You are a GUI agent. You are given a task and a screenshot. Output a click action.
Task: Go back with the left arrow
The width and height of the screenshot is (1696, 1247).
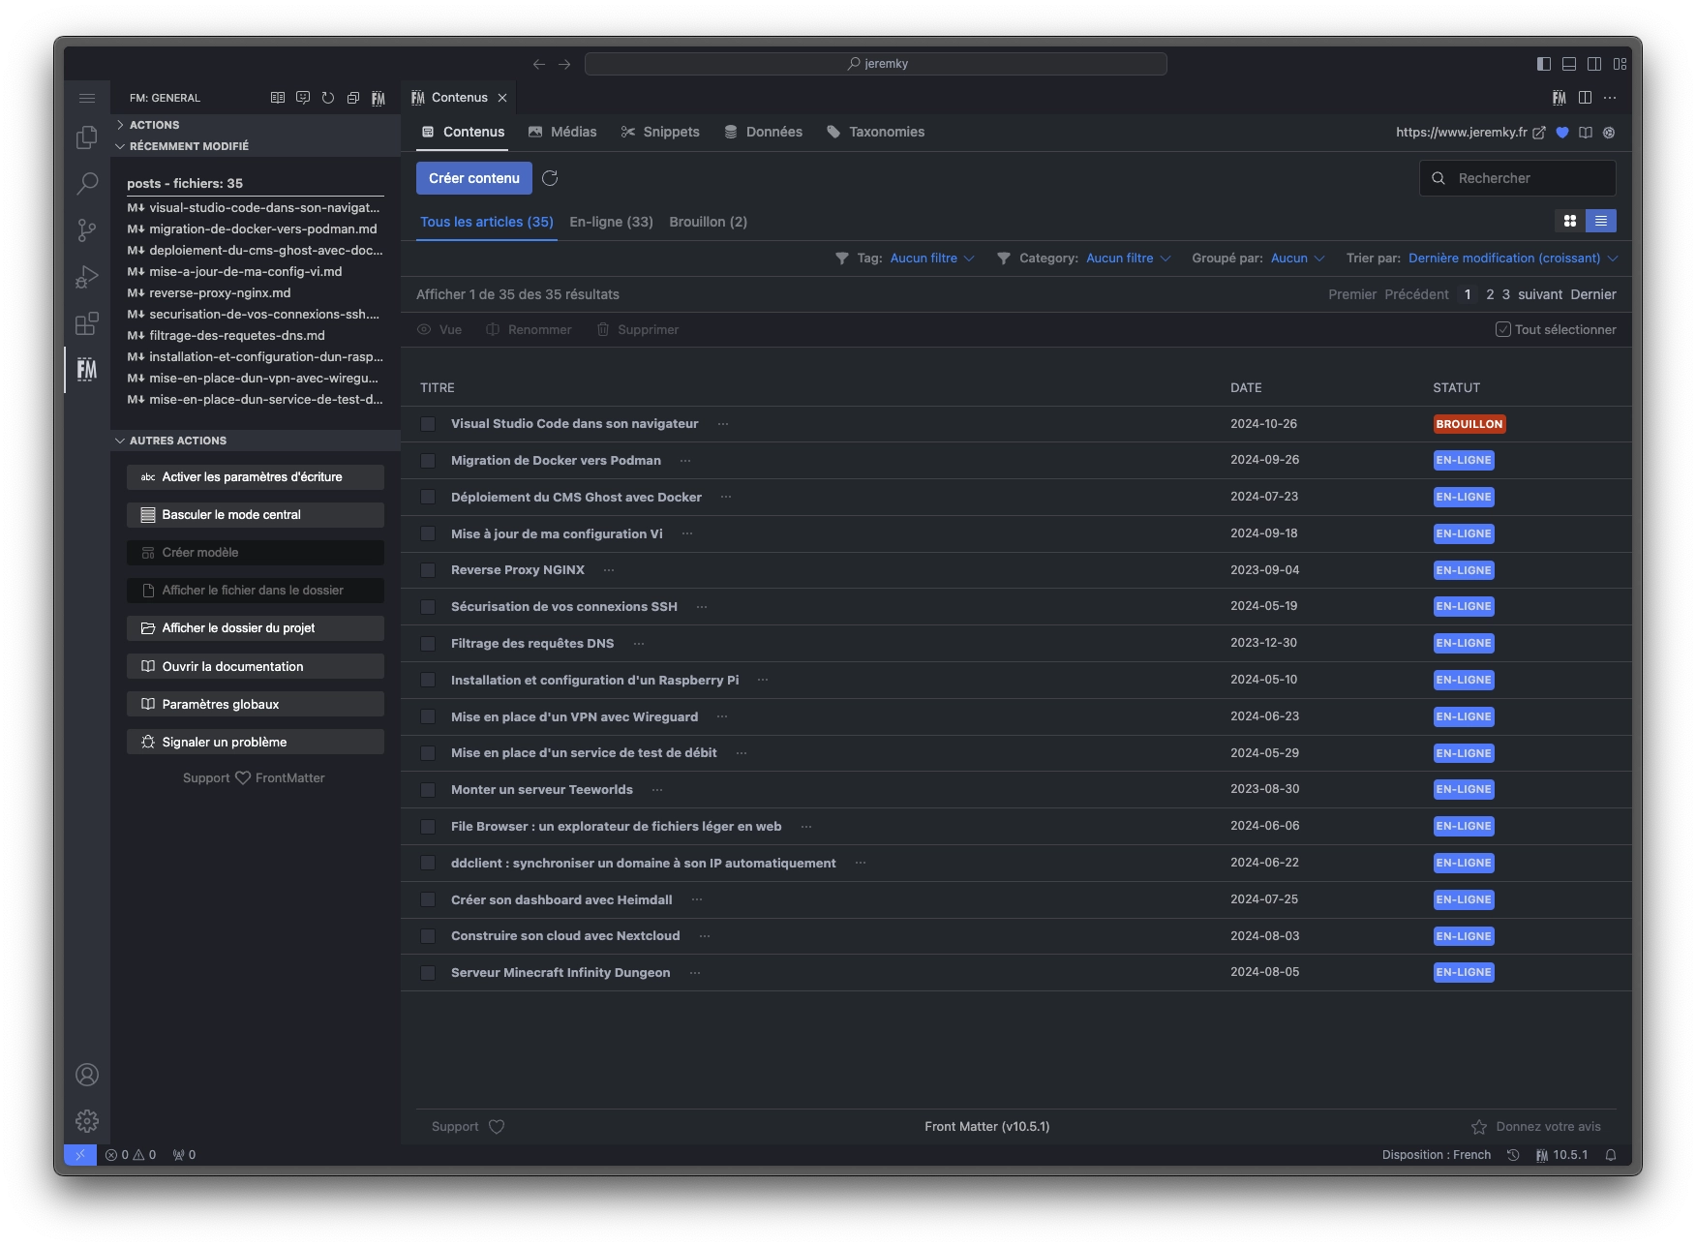539,64
